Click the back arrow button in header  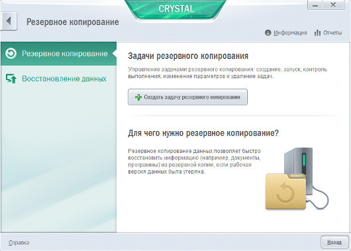point(9,21)
